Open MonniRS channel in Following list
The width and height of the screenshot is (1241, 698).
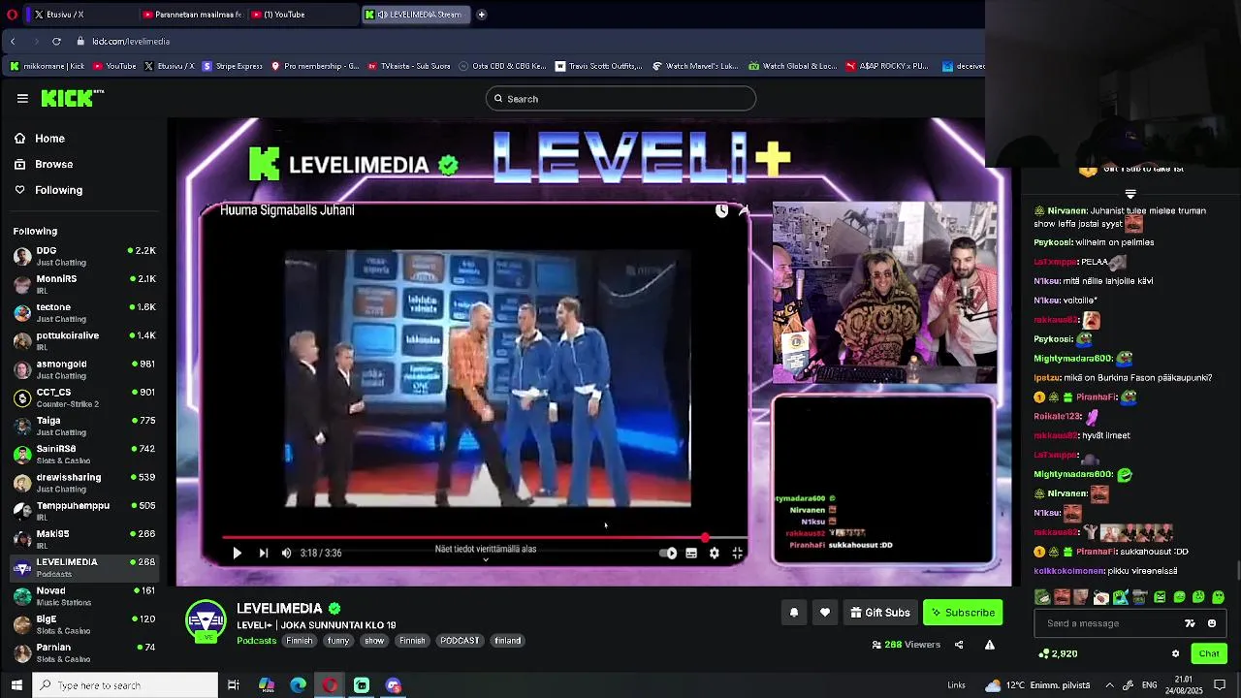coord(84,284)
